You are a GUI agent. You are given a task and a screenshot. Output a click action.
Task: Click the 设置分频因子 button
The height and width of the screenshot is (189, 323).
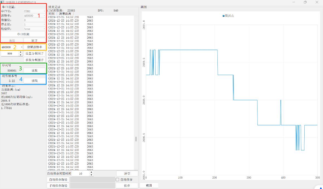click(x=35, y=53)
